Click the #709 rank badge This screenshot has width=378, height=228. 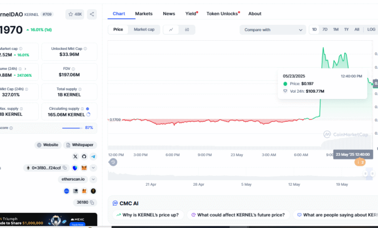[x=47, y=14]
